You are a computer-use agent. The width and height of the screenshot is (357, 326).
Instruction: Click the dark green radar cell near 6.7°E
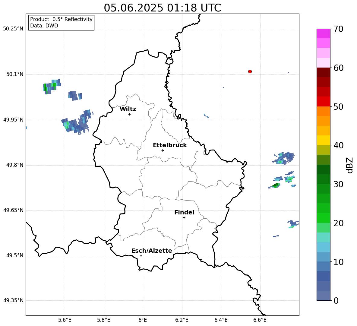point(276,185)
